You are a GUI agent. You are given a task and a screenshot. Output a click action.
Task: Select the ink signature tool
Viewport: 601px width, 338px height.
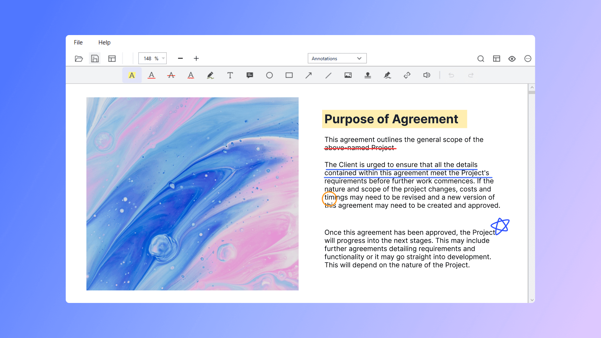point(387,75)
